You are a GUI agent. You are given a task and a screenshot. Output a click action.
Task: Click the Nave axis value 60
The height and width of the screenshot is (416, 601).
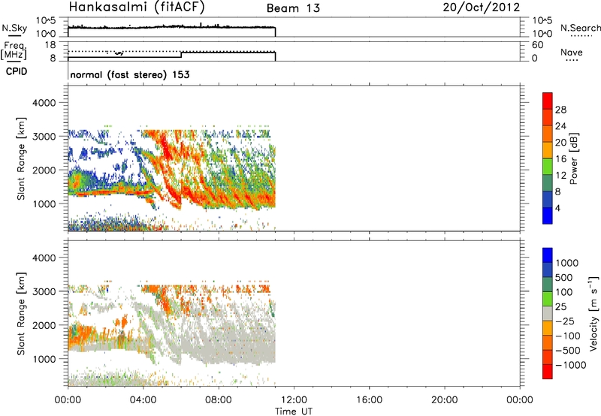538,45
